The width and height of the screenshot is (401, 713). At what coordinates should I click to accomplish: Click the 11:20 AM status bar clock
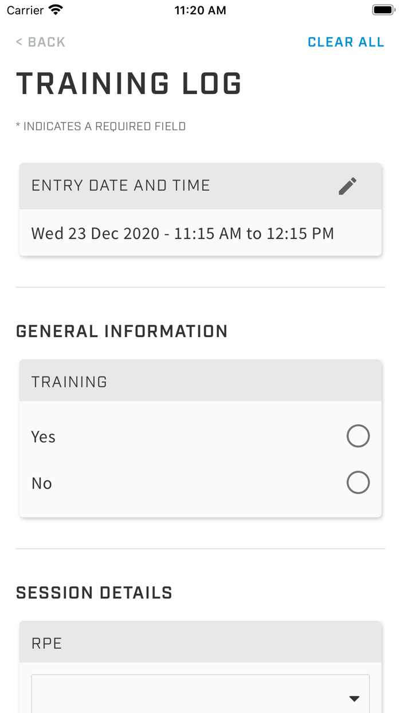pyautogui.click(x=200, y=10)
